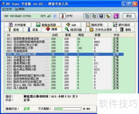Open the [F]文件 menu
This screenshot has height=114, width=139.
point(7,9)
